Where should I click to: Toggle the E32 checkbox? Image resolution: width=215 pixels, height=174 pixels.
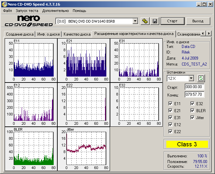193,104
